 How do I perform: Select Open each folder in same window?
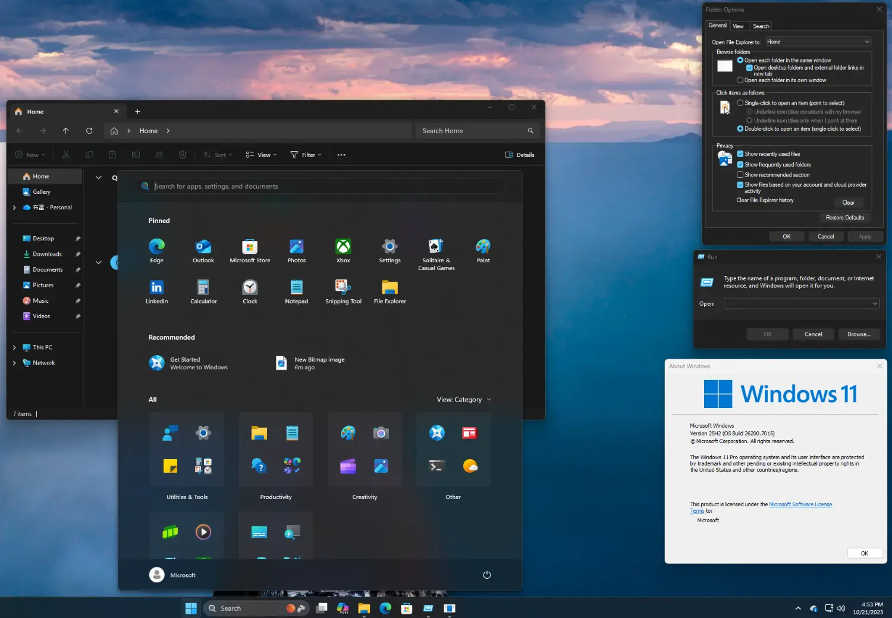click(740, 60)
